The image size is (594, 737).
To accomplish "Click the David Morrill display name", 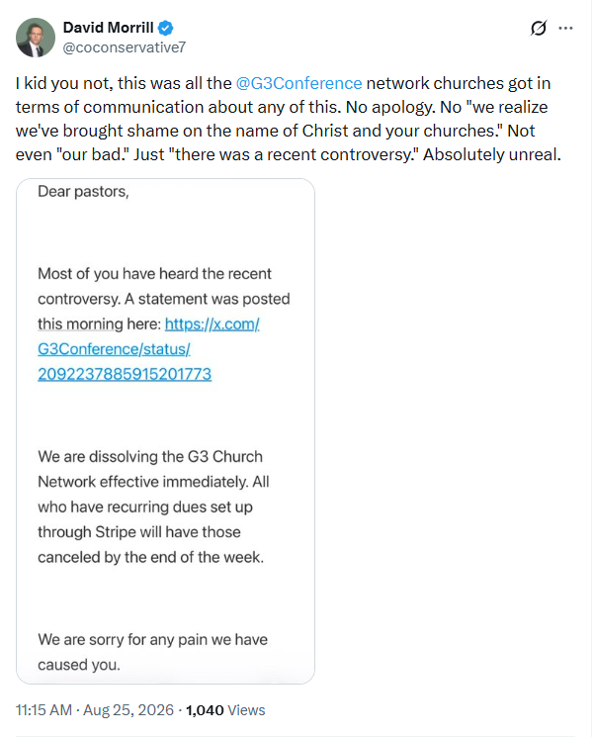I will 108,28.
